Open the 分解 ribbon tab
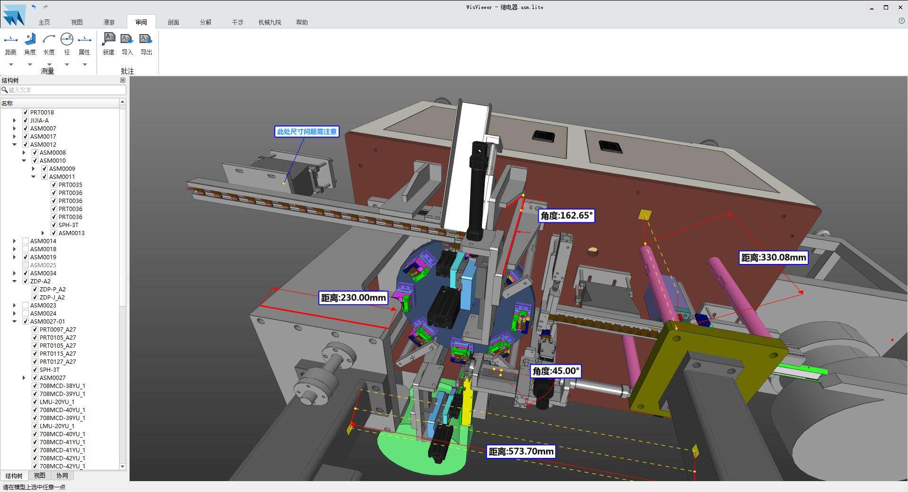 click(206, 22)
